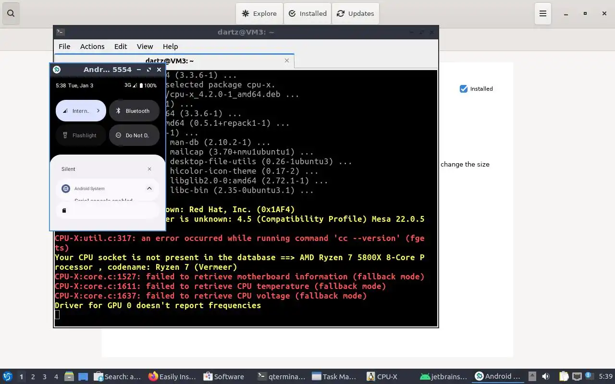Image resolution: width=615 pixels, height=384 pixels.
Task: Open the Lubuntu start menu
Action: [8, 376]
